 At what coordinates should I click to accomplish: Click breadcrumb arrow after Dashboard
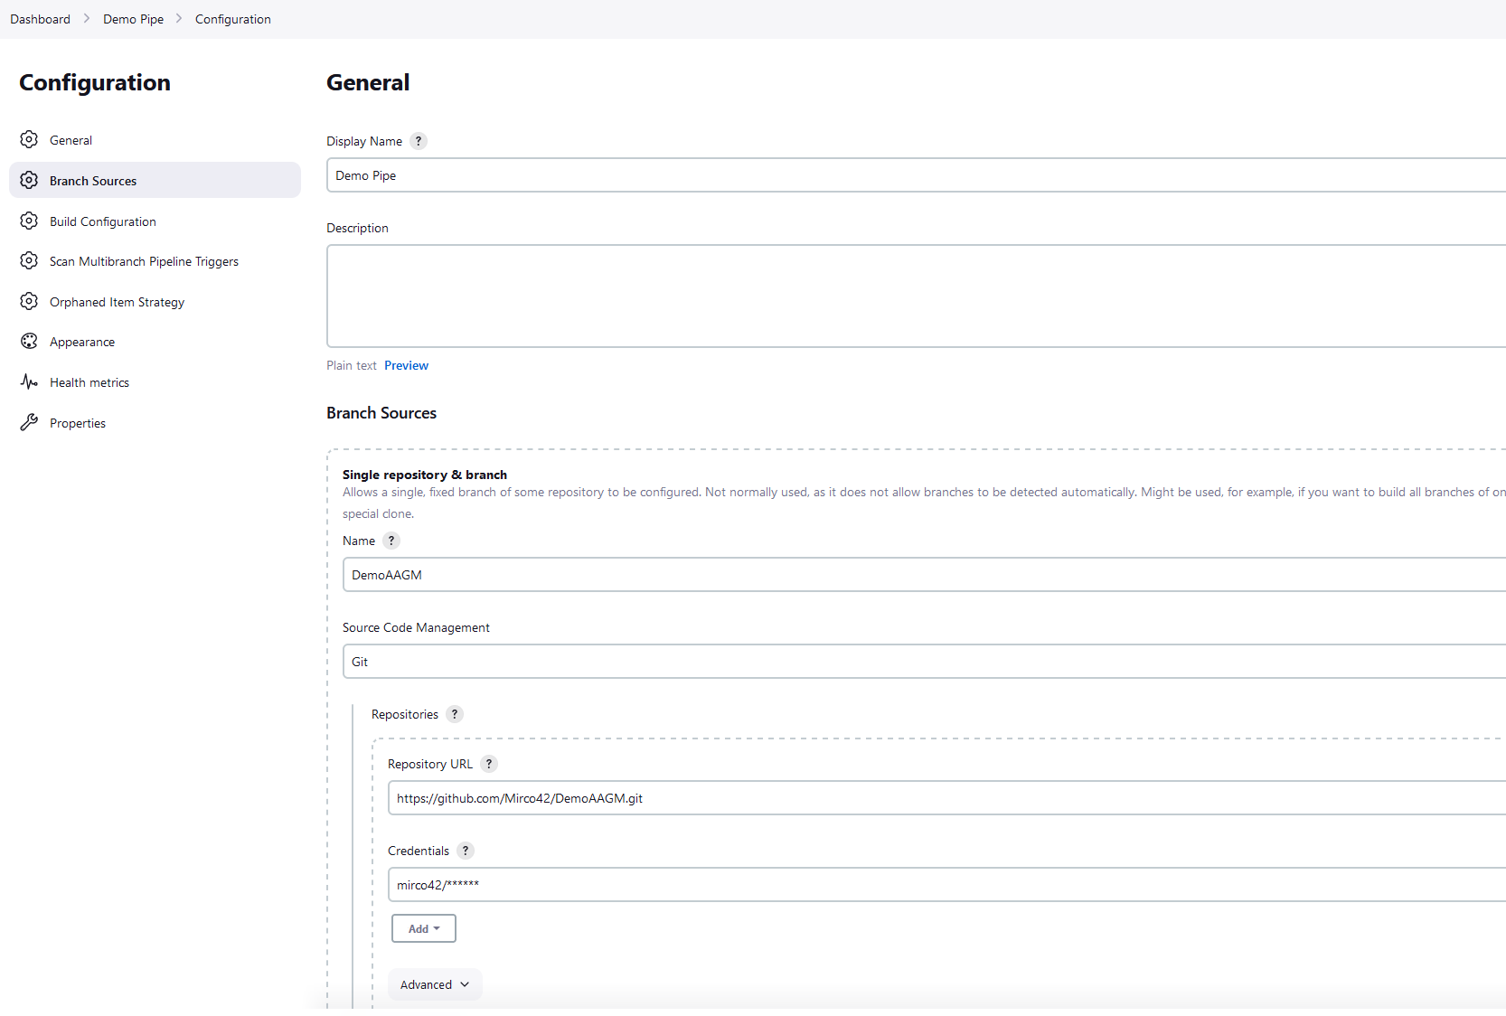click(x=87, y=19)
